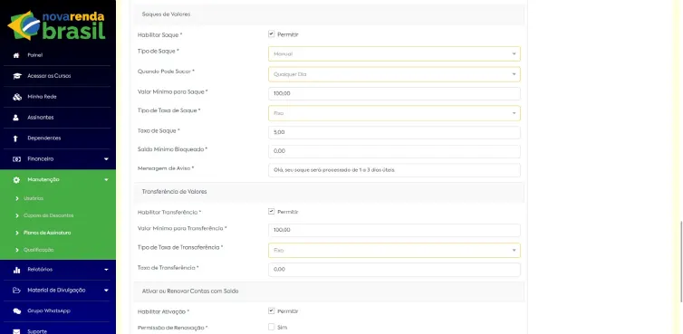Click the Transferência de Valores section header
This screenshot has width=683, height=334.
329,192
